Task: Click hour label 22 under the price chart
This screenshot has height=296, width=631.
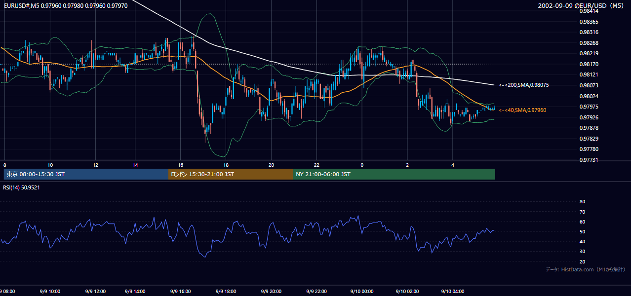Action: 316,165
